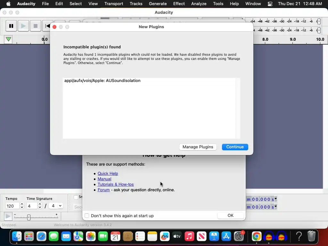Open Launchpad from the dock
The width and height of the screenshot is (328, 246).
29,237
